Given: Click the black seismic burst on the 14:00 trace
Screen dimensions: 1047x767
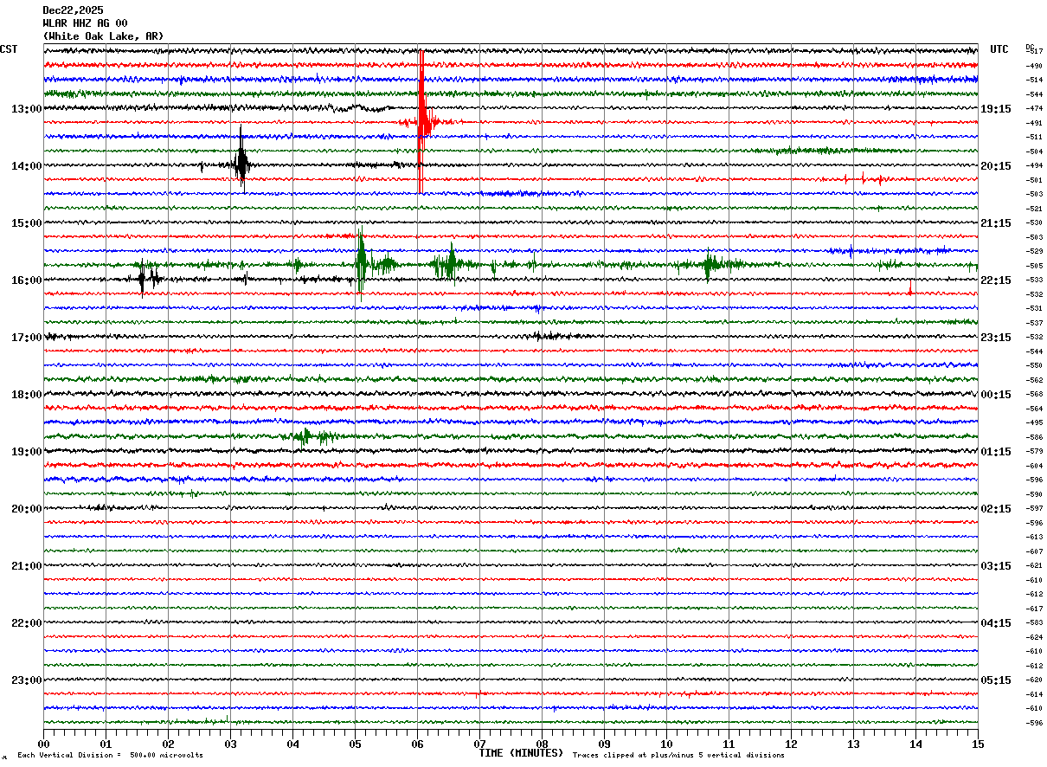Looking at the screenshot, I should [241, 163].
